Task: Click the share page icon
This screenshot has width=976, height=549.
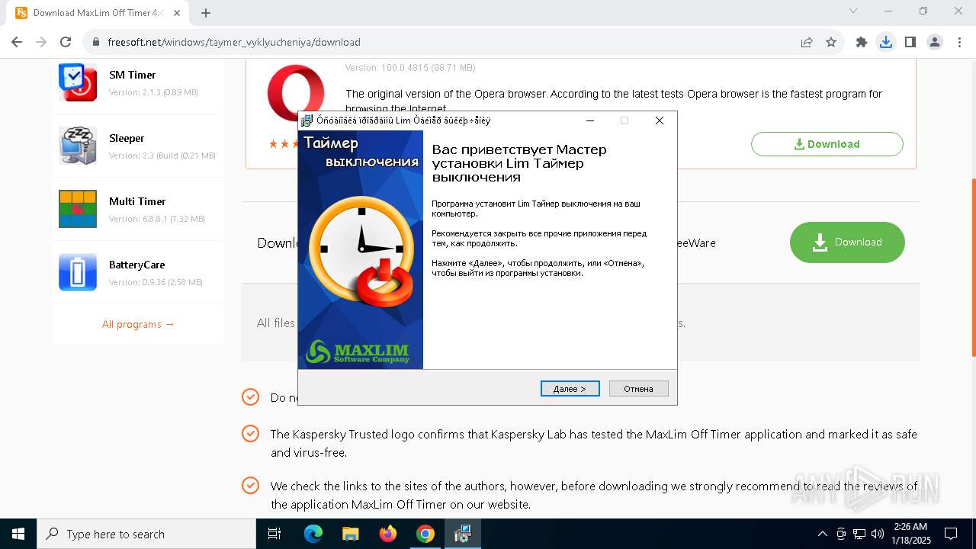Action: coord(807,42)
